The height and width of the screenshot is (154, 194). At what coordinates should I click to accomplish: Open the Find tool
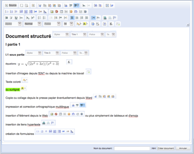[x=95, y=5]
